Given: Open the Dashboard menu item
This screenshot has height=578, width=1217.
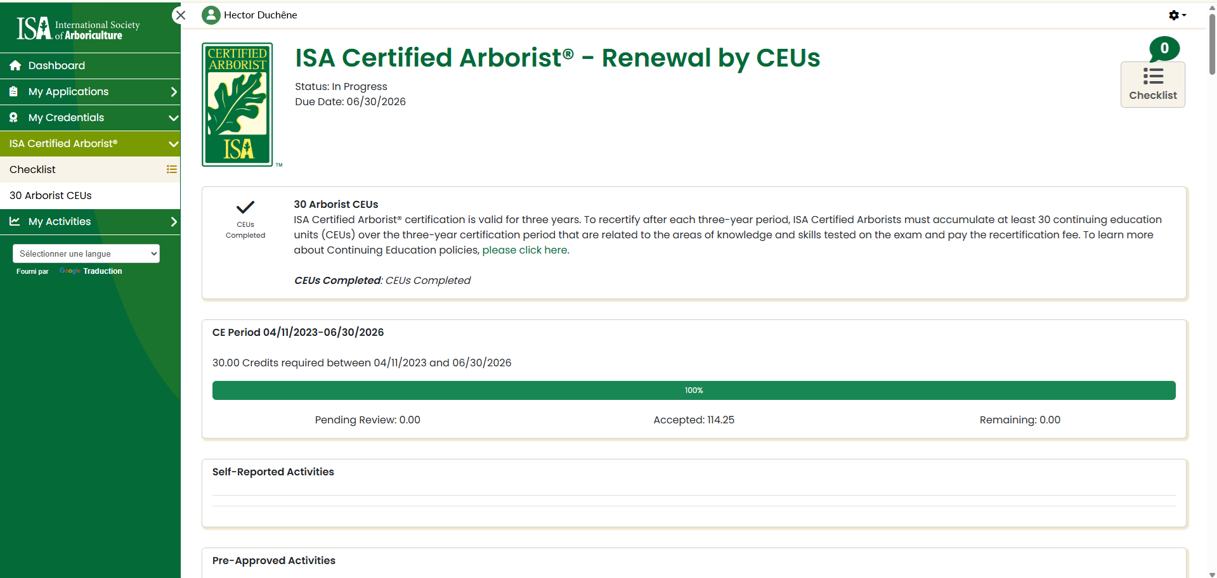Looking at the screenshot, I should [56, 66].
